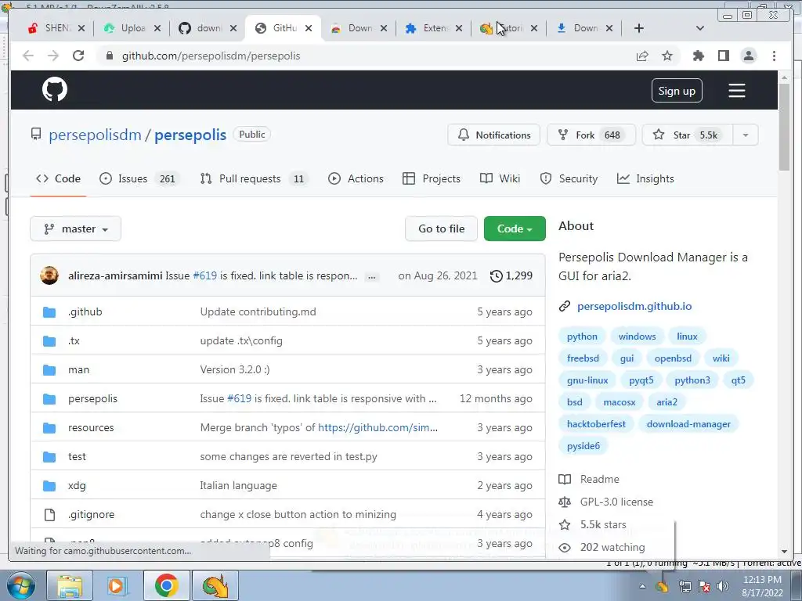Close the active GitHu browser tab
The width and height of the screenshot is (802, 601).
click(x=309, y=29)
